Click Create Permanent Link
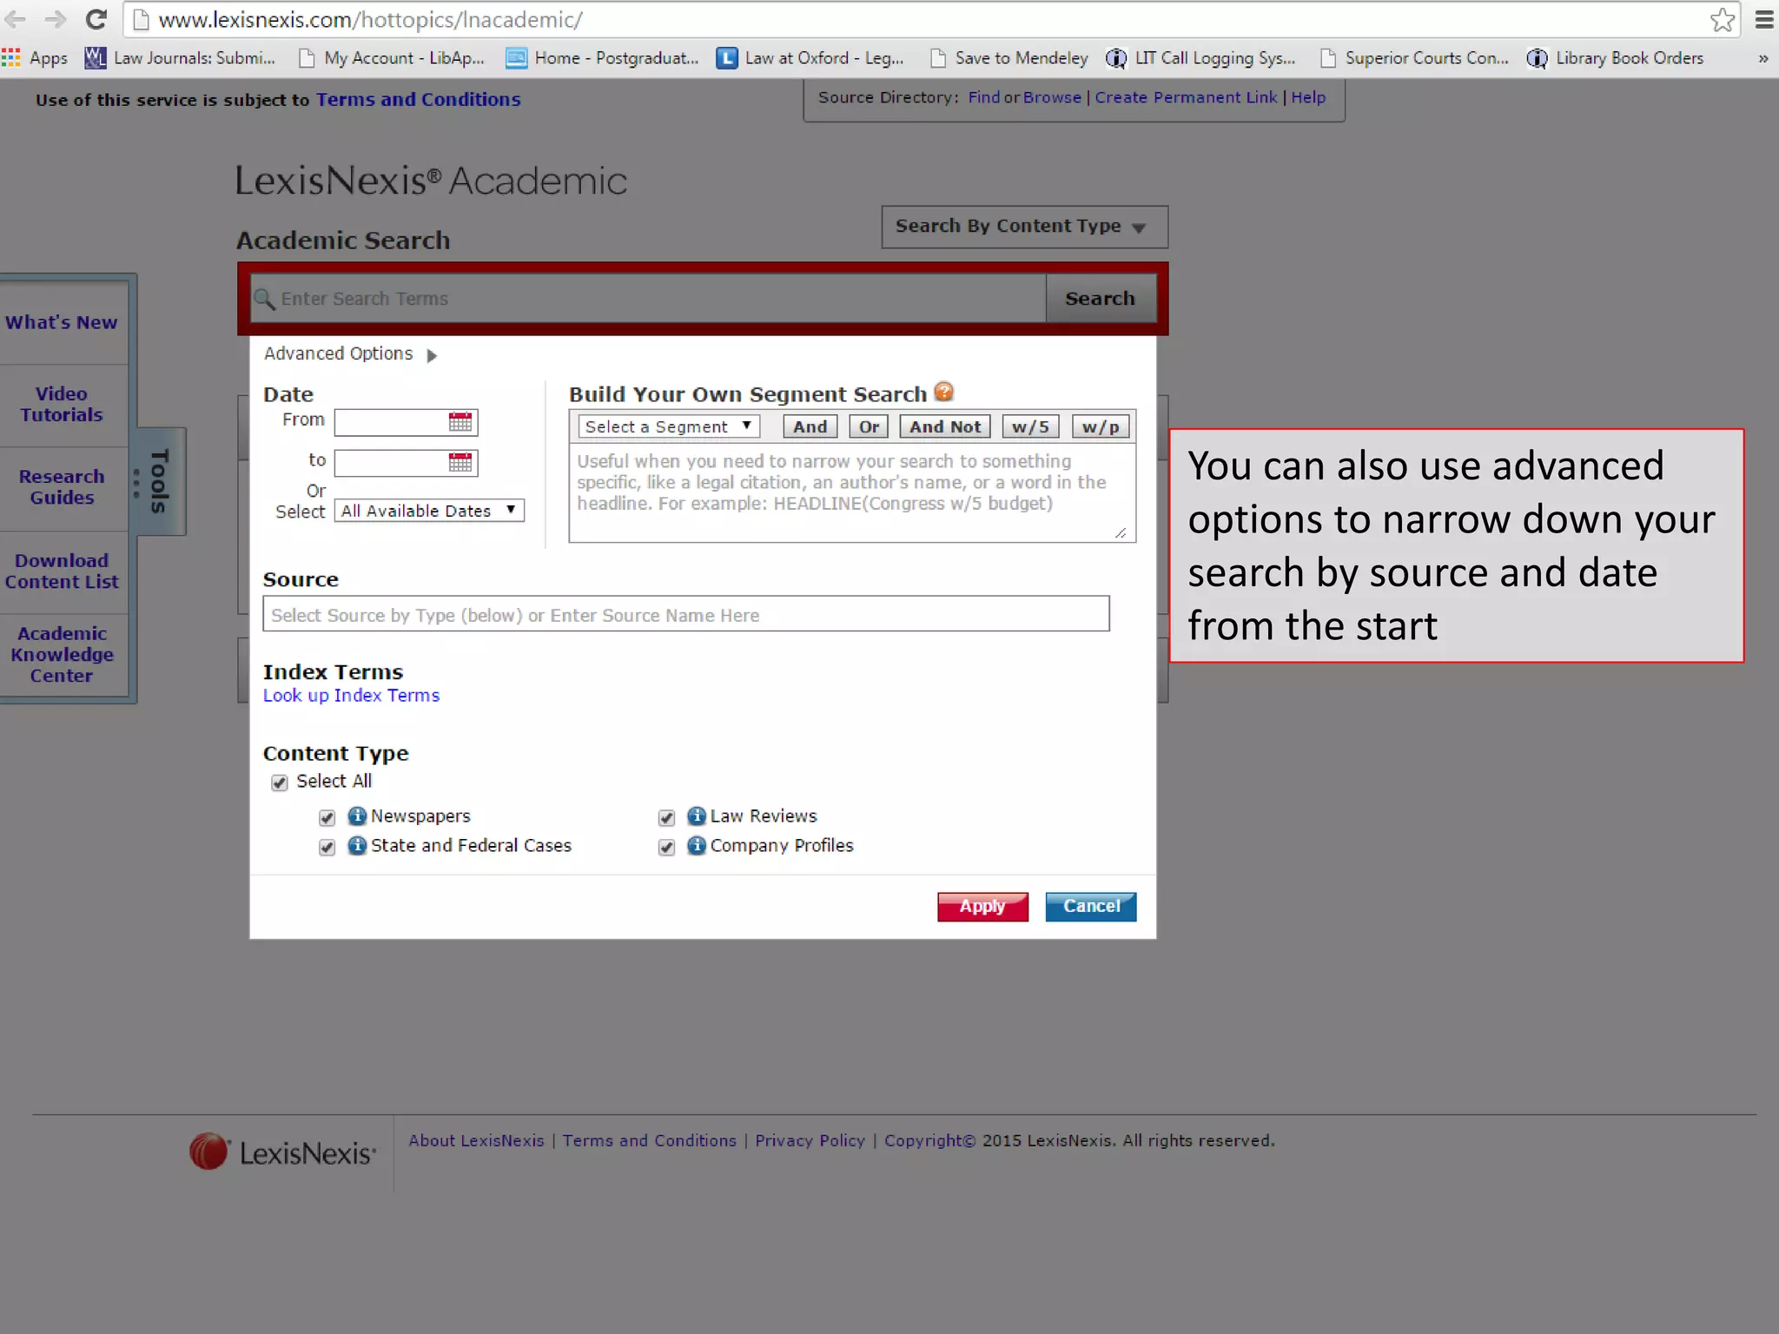Image resolution: width=1779 pixels, height=1334 pixels. pyautogui.click(x=1186, y=97)
